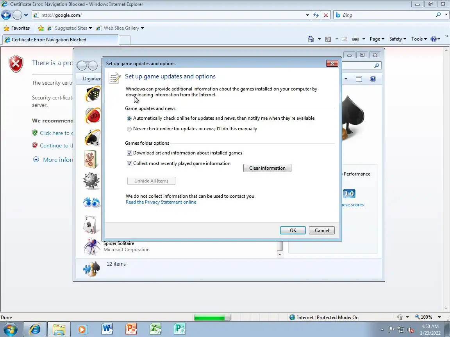Expand the address bar autocomplete dropdown
The image size is (450, 337).
(x=307, y=15)
